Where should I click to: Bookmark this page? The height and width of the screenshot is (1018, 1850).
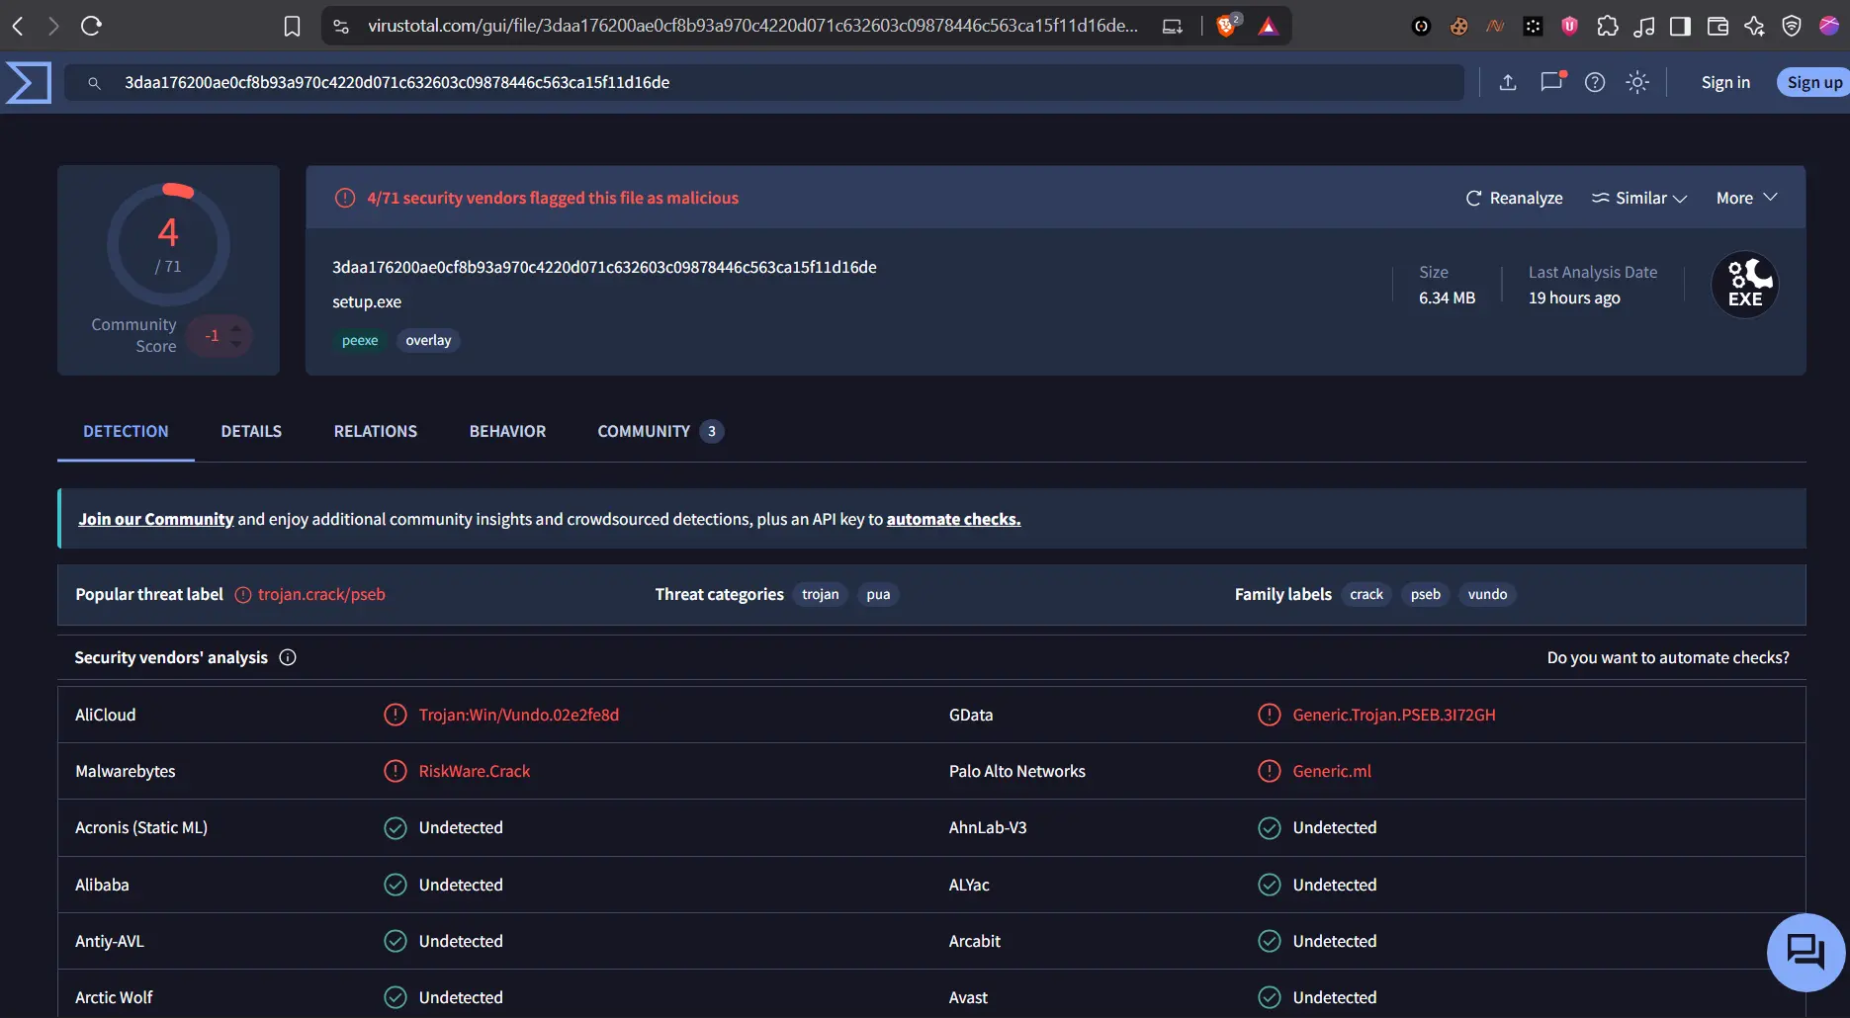(292, 26)
